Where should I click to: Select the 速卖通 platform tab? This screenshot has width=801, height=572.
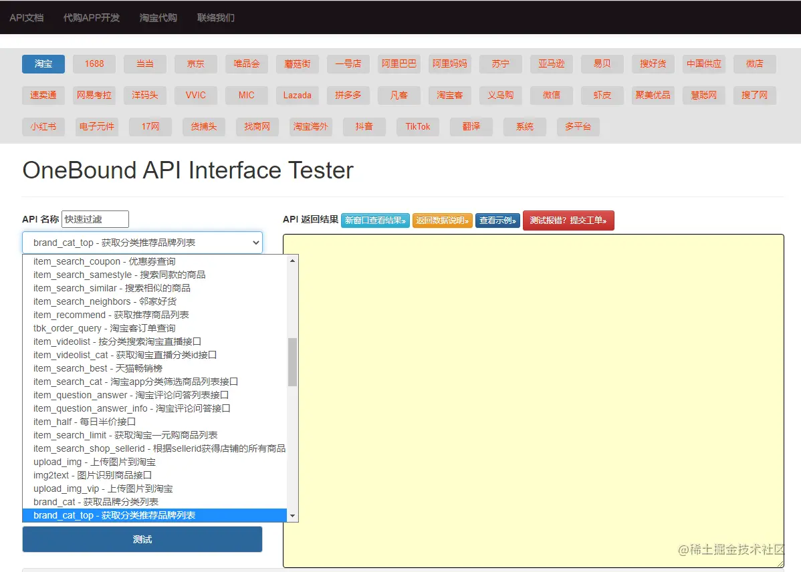43,96
